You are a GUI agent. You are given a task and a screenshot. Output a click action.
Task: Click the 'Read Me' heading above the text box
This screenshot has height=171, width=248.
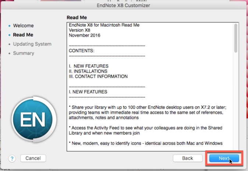coord(77,17)
